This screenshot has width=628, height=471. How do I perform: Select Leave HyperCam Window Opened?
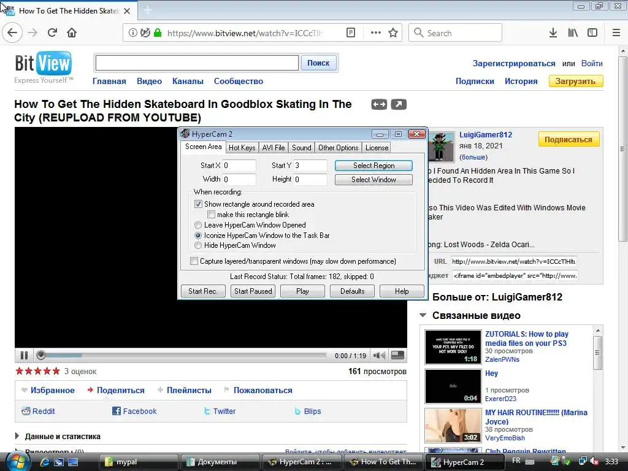[x=198, y=225]
